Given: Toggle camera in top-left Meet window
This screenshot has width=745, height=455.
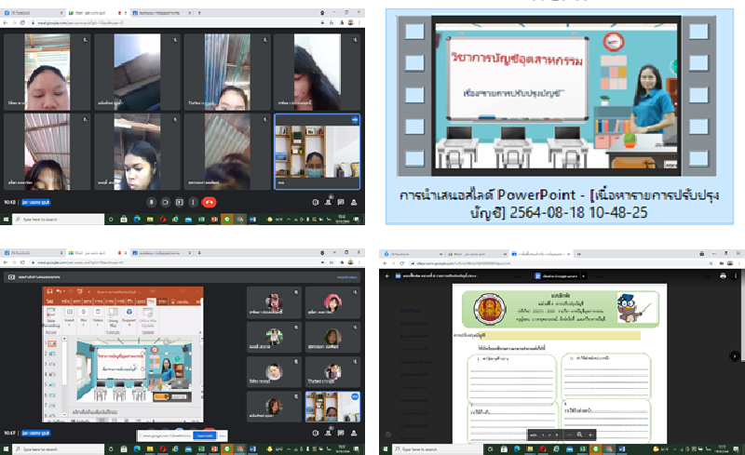Looking at the screenshot, I should click(x=166, y=201).
